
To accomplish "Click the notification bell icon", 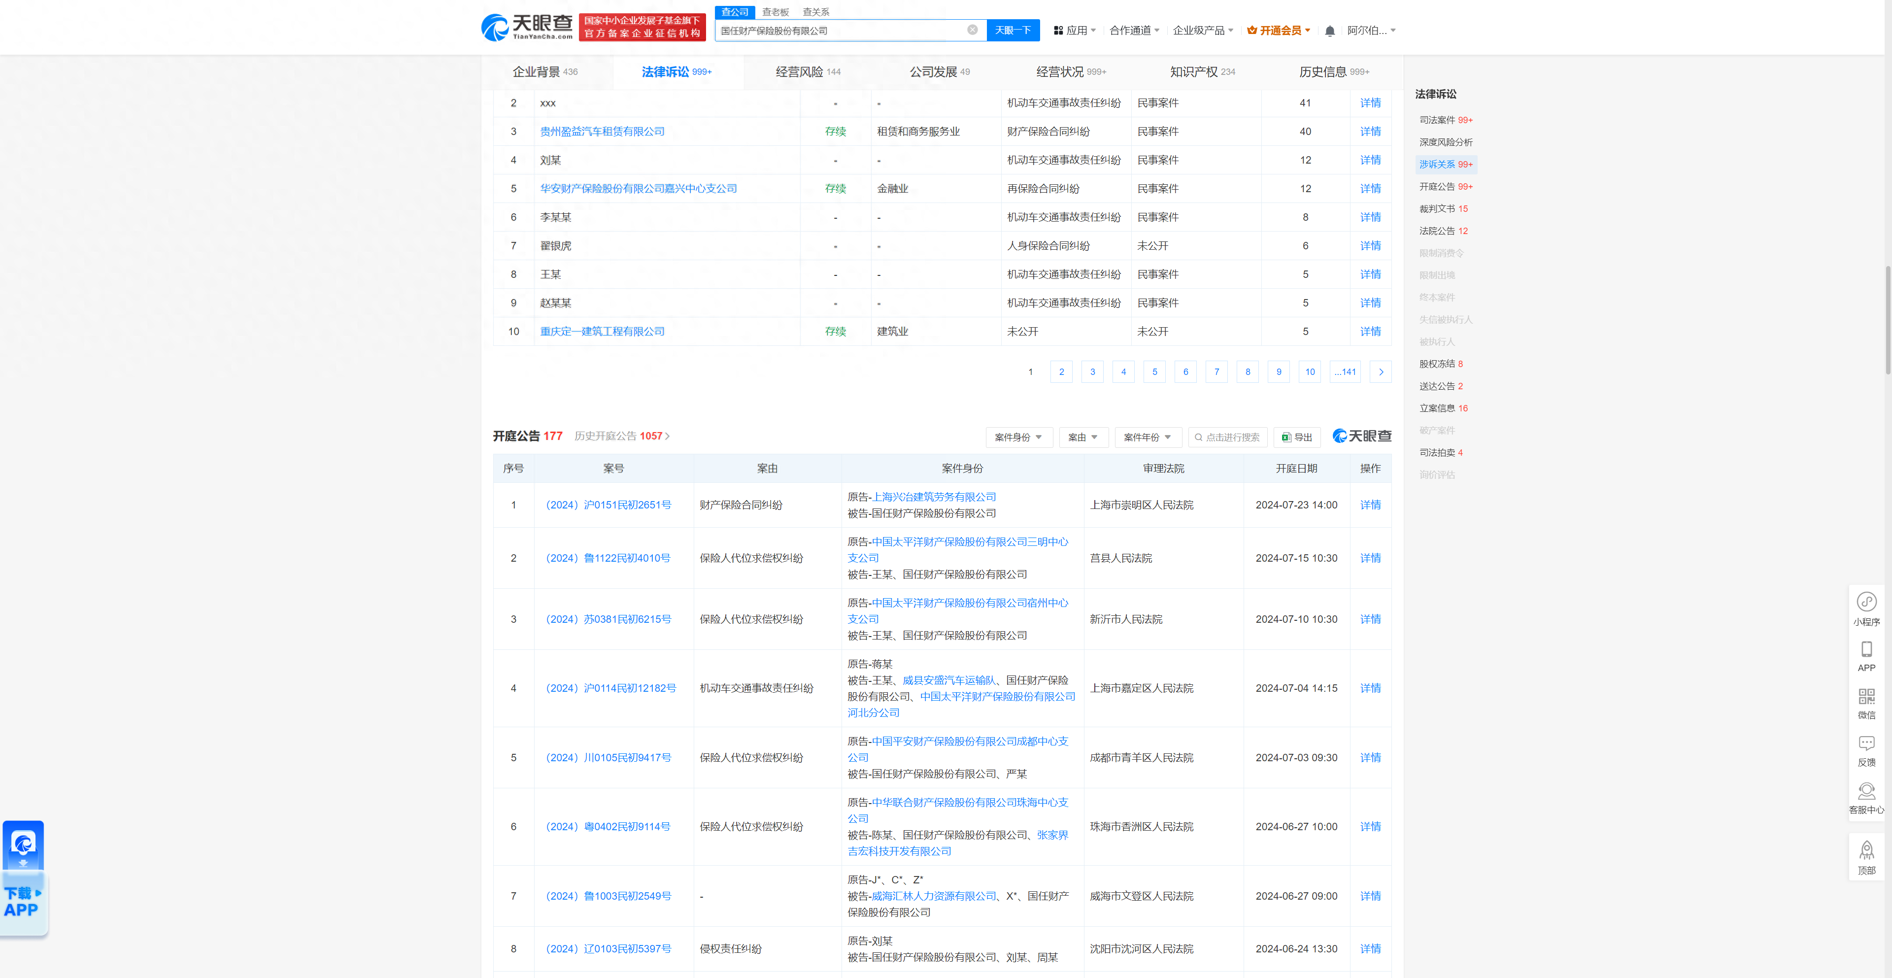I will point(1329,30).
